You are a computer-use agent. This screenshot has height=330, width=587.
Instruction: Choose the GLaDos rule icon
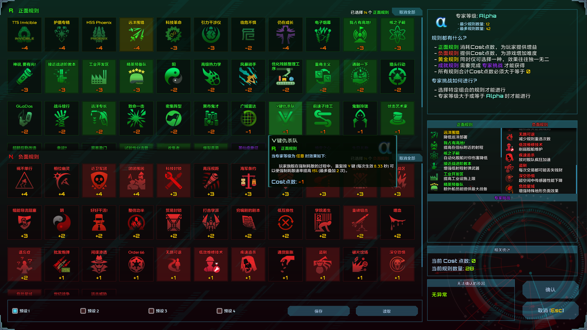click(24, 118)
